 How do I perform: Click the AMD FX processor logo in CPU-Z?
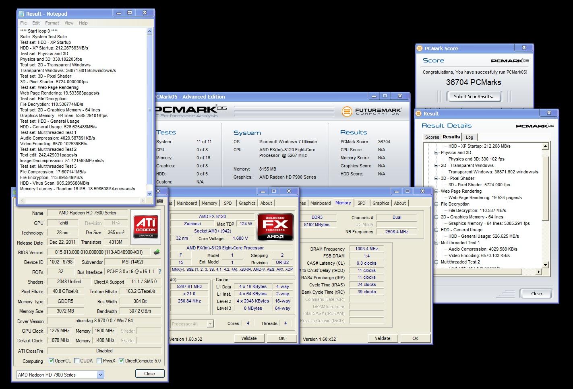[275, 227]
